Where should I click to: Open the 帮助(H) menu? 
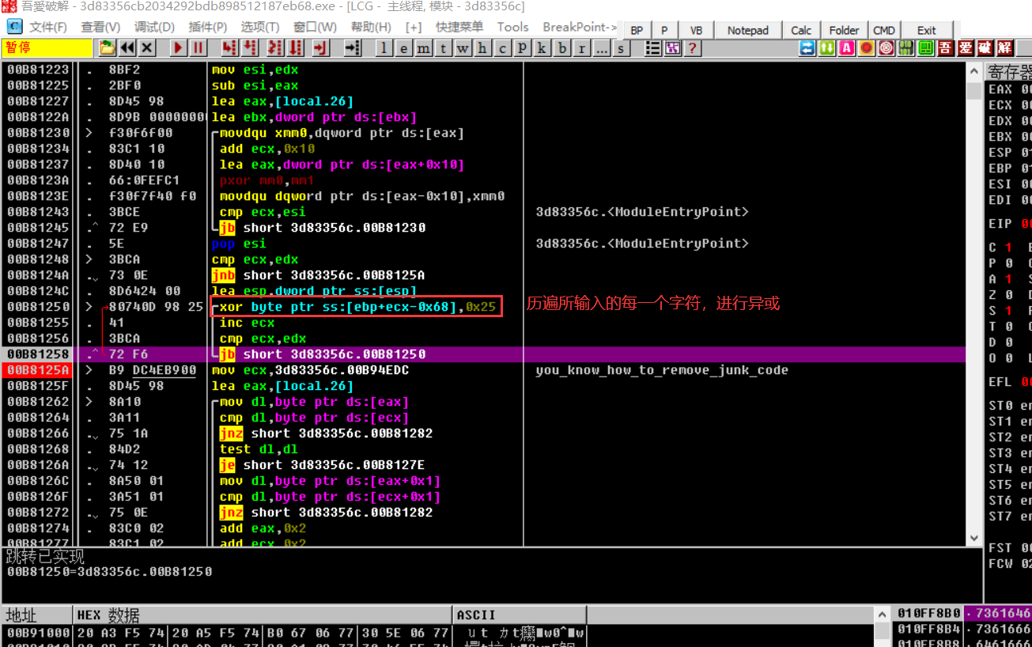371,27
